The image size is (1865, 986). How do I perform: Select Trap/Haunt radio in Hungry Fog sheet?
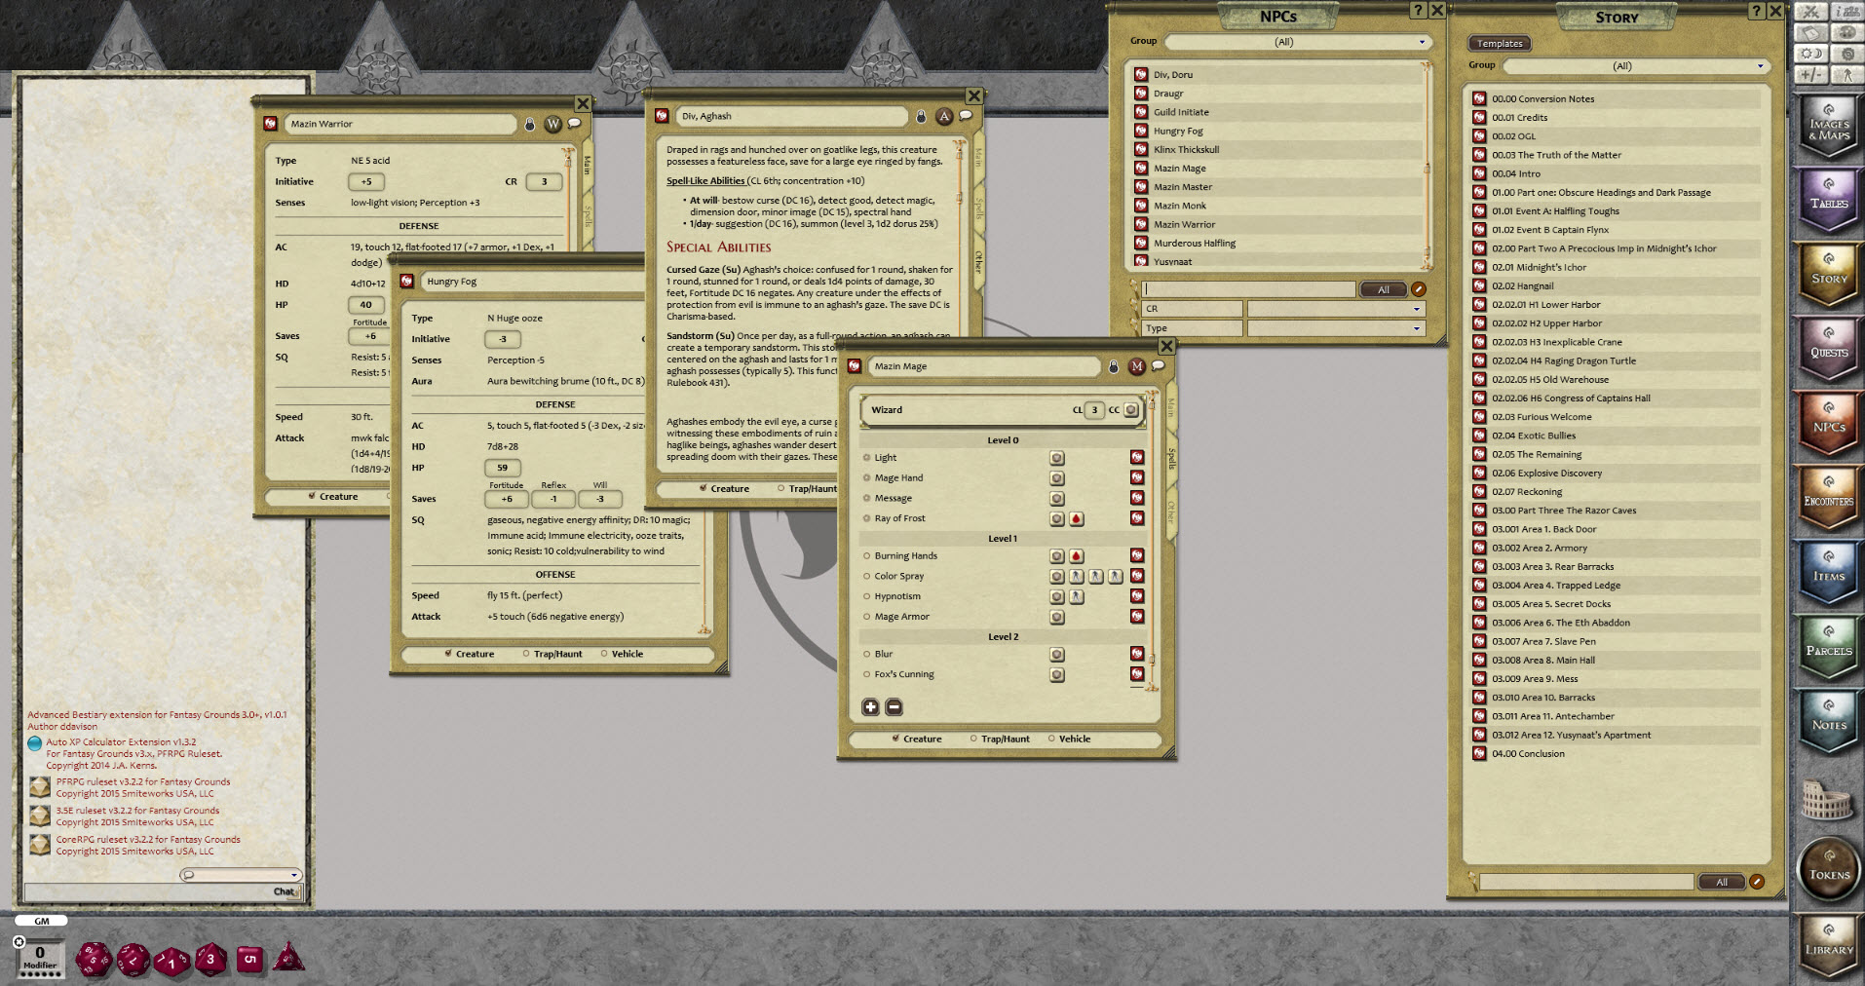(x=527, y=654)
